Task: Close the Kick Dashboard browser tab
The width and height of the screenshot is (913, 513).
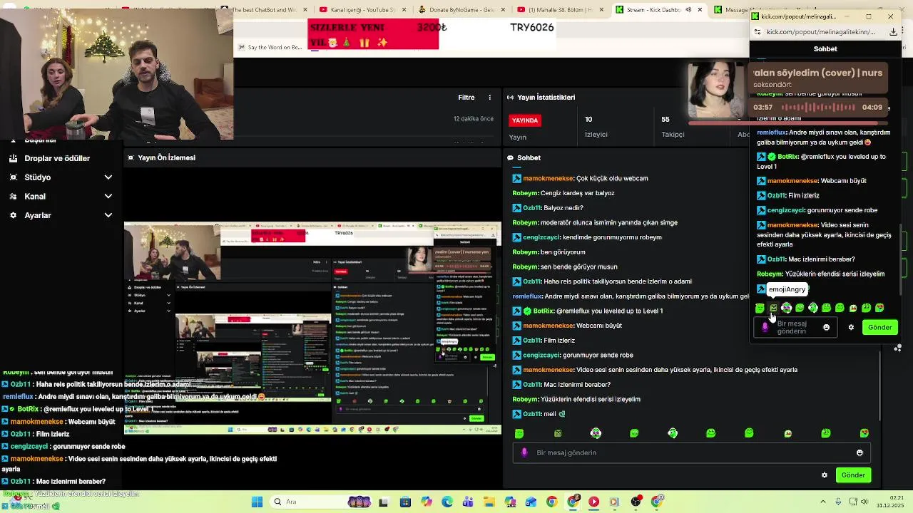Action: click(700, 9)
